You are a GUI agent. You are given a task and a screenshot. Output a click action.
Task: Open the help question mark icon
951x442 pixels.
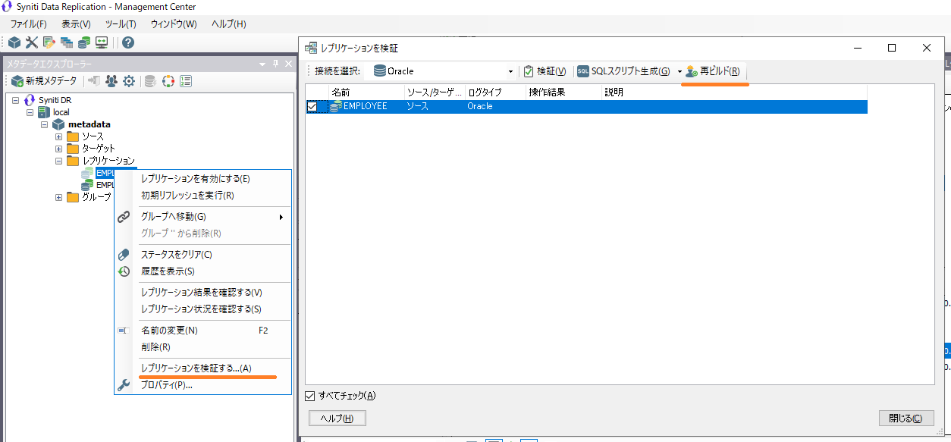pos(128,42)
